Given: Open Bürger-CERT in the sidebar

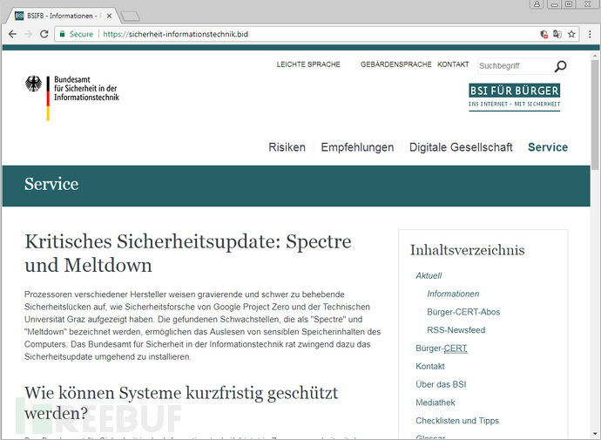Looking at the screenshot, I should pyautogui.click(x=442, y=348).
